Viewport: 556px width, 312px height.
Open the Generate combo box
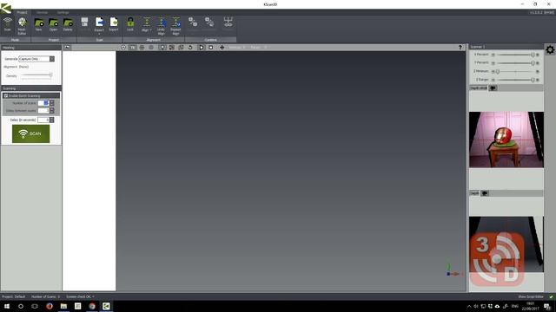click(x=36, y=59)
